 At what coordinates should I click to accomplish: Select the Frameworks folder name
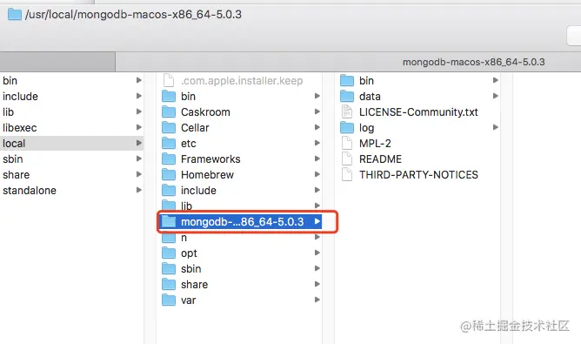[x=210, y=159]
